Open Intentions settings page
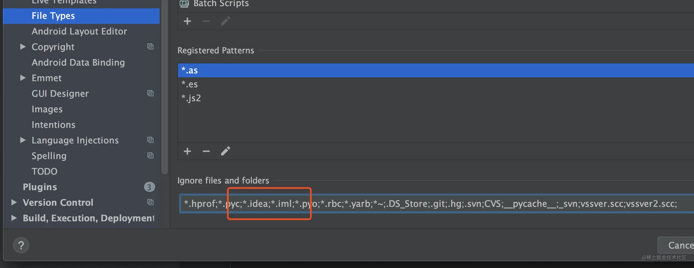Screen dimensions: 694x268 [x=53, y=125]
